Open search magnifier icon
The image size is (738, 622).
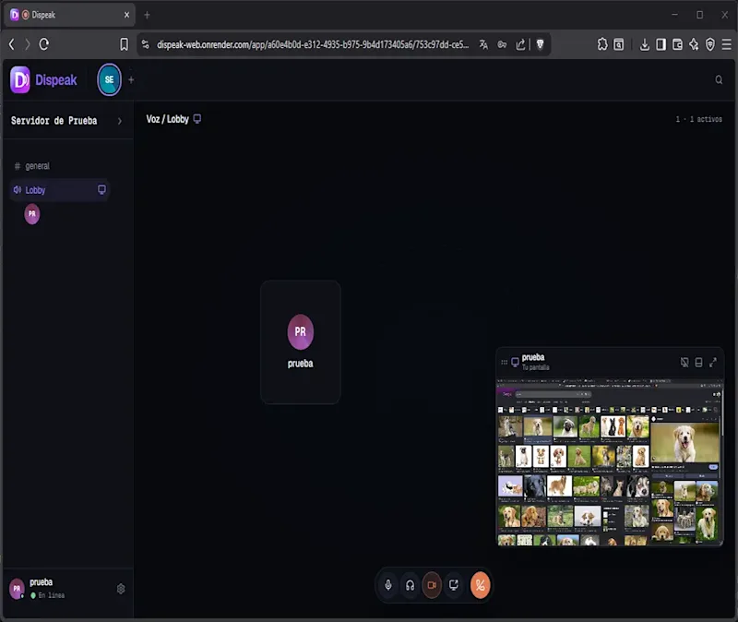pos(719,79)
